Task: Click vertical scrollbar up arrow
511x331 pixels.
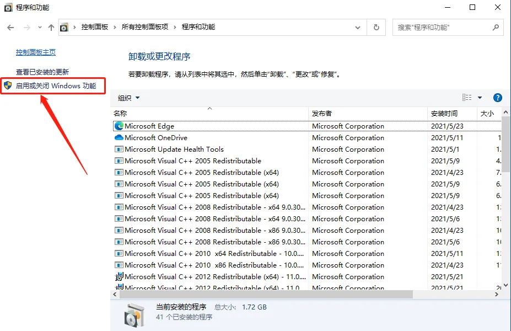Action: click(506, 112)
